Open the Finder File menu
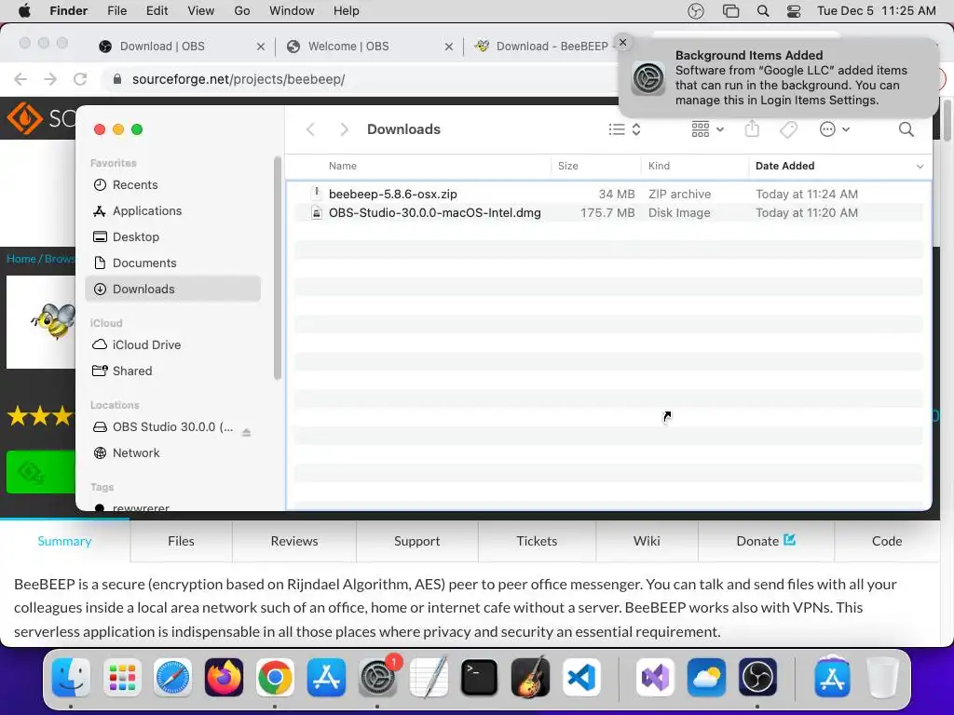Viewport: 954px width, 715px height. pyautogui.click(x=116, y=11)
